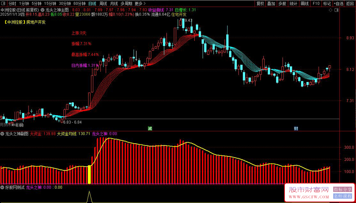Click the 上涨:8天 annotation
The image size is (356, 203).
[79, 33]
